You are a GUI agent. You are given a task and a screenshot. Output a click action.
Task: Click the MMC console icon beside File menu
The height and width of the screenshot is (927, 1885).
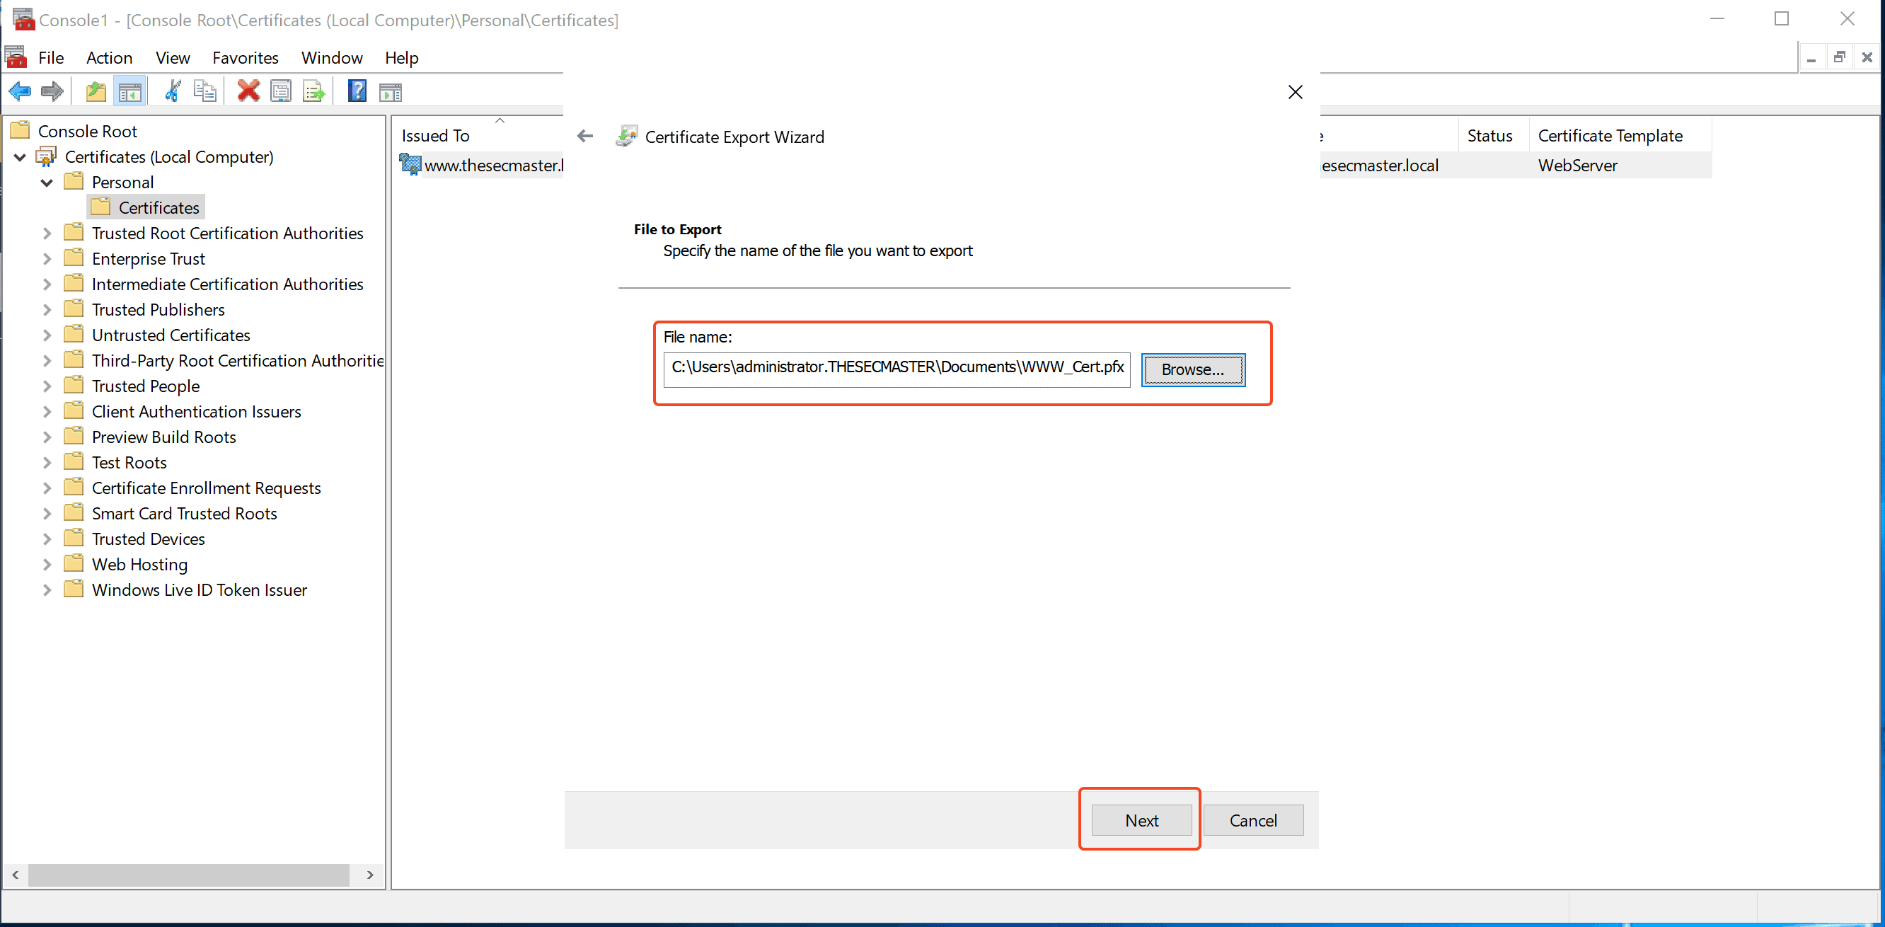coord(16,57)
